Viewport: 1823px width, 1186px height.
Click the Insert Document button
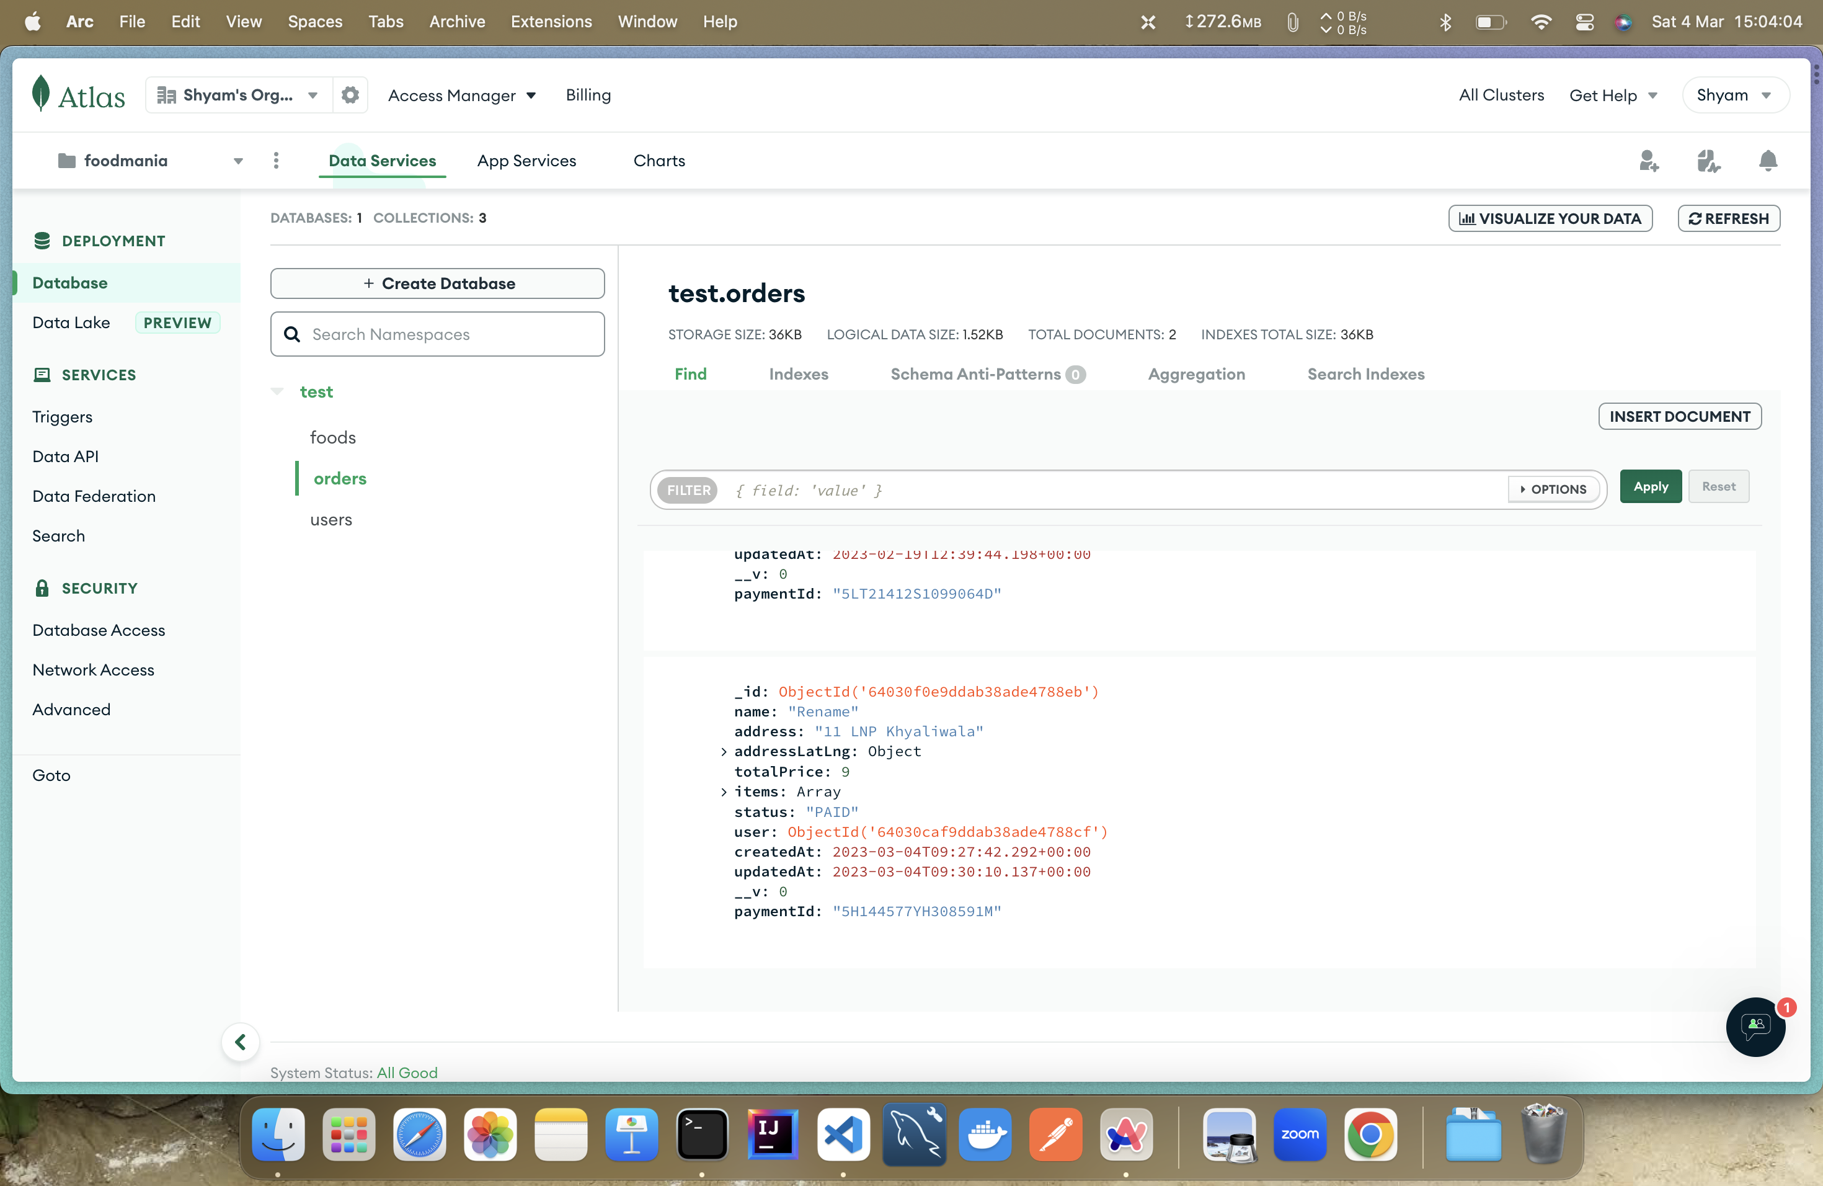[1680, 416]
